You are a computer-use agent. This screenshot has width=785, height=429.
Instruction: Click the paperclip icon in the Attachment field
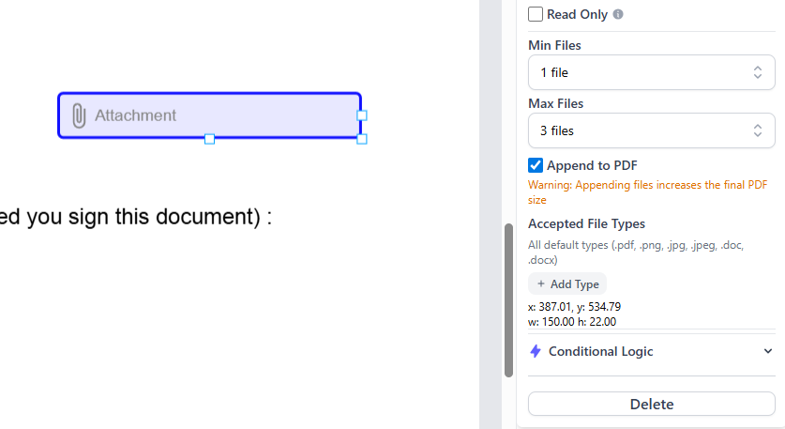tap(79, 115)
